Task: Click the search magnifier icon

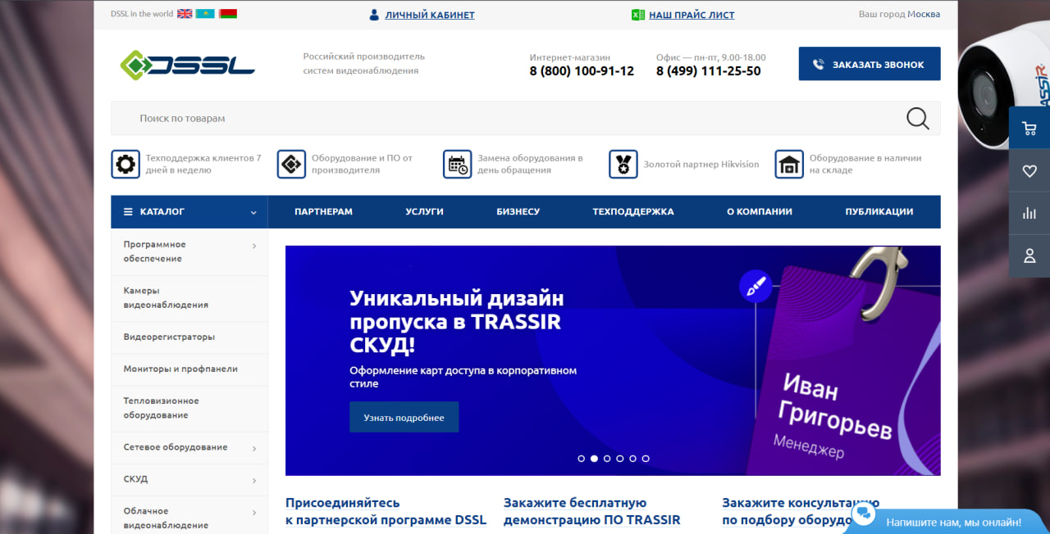Action: [918, 119]
